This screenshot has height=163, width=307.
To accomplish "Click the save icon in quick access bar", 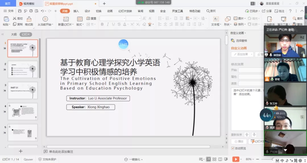I will point(20,11).
